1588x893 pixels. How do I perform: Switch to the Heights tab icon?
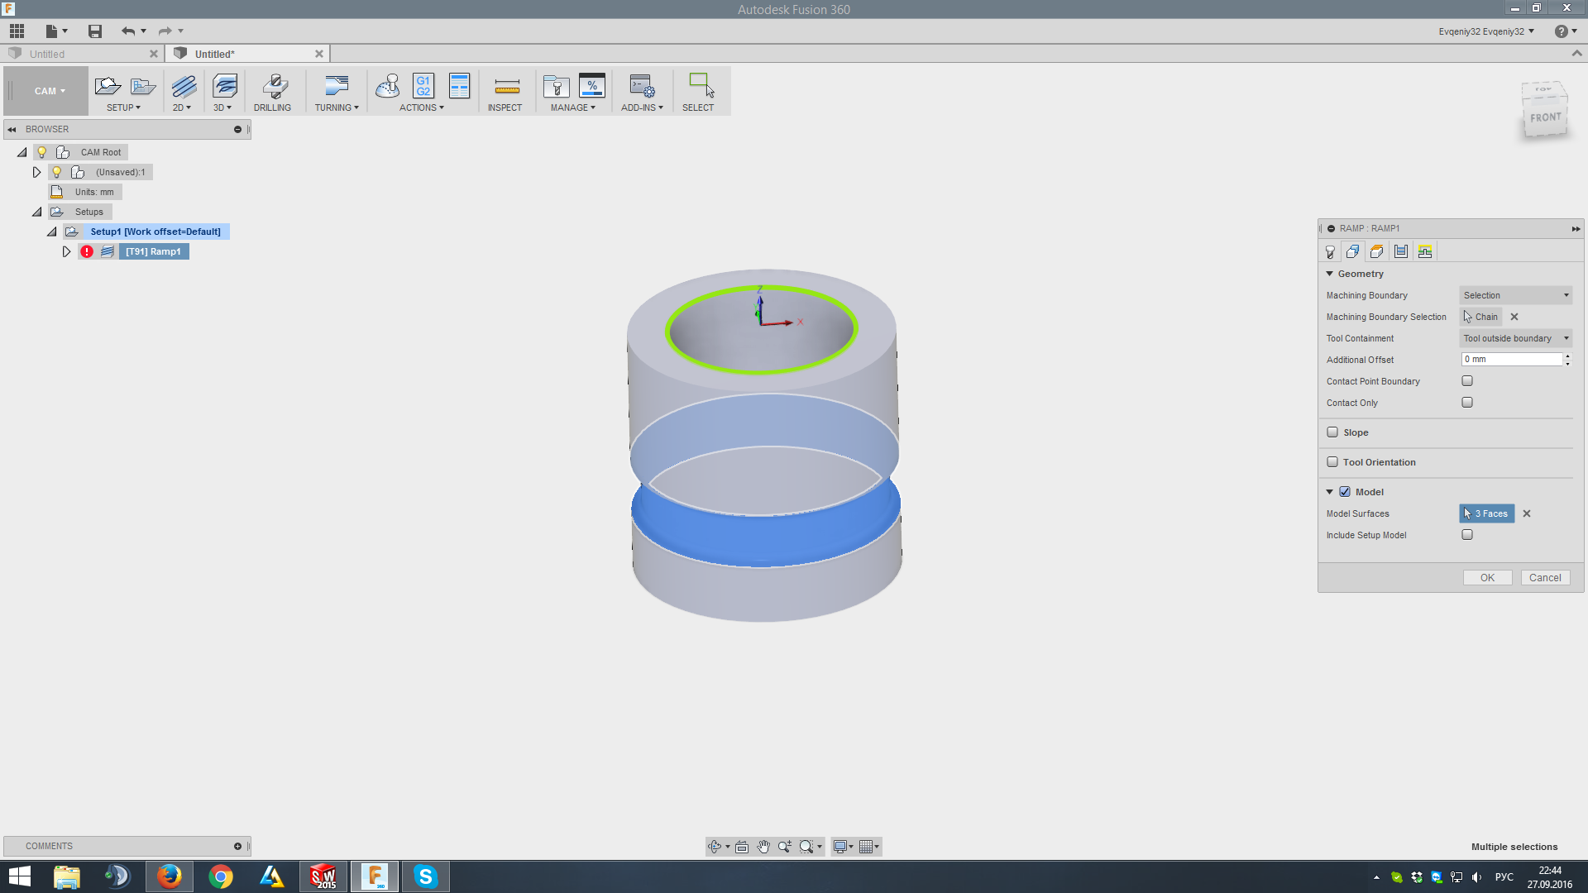point(1377,252)
